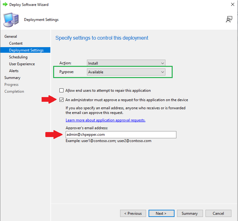This screenshot has width=238, height=221.
Task: Select the Alerts step in sidebar
Action: click(x=14, y=71)
